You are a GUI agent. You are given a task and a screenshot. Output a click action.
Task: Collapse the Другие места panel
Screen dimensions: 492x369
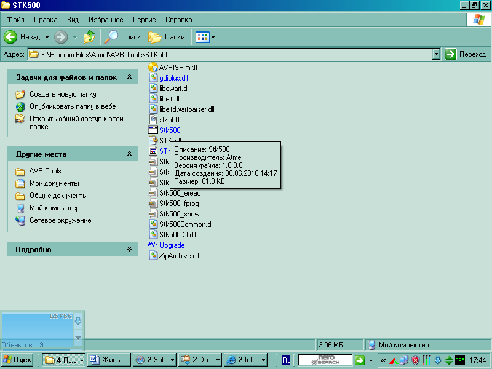click(x=129, y=154)
